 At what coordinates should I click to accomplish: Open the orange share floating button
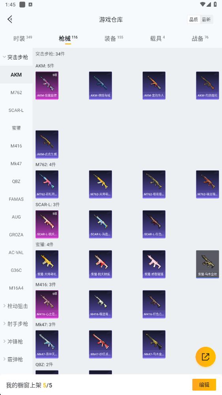tap(206, 357)
